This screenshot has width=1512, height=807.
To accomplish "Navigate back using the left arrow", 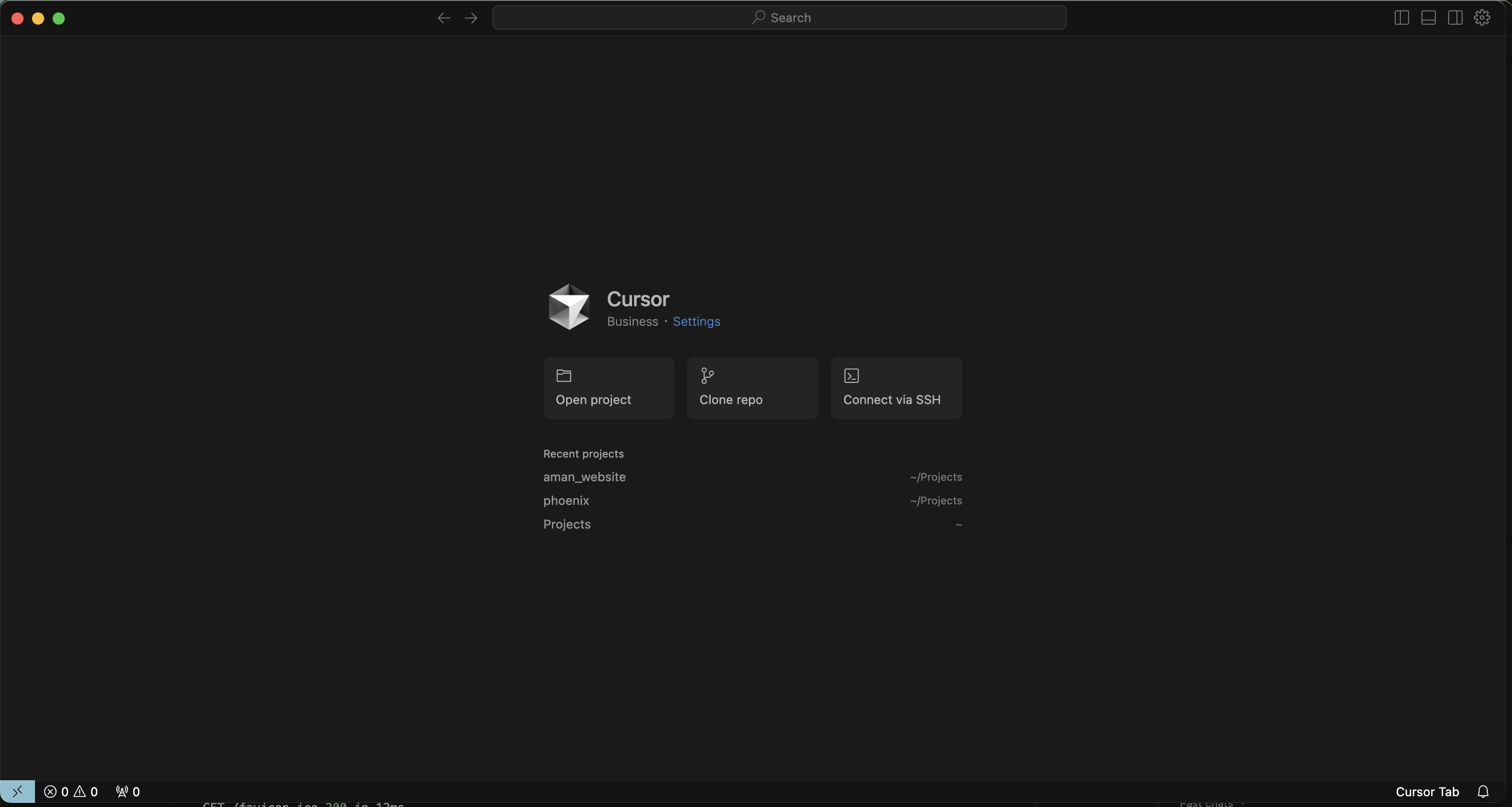I will point(444,18).
